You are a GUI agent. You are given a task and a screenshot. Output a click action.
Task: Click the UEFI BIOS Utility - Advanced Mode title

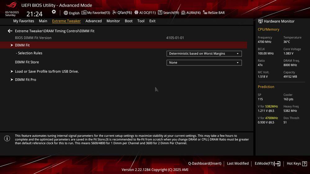pos(56,5)
